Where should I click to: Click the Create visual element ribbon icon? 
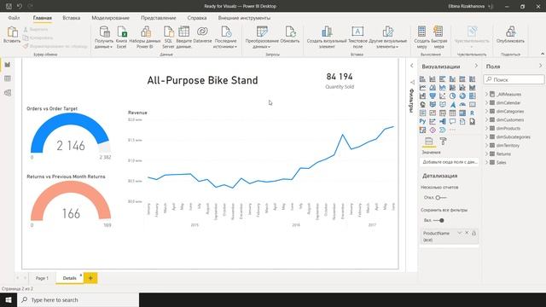click(x=327, y=32)
